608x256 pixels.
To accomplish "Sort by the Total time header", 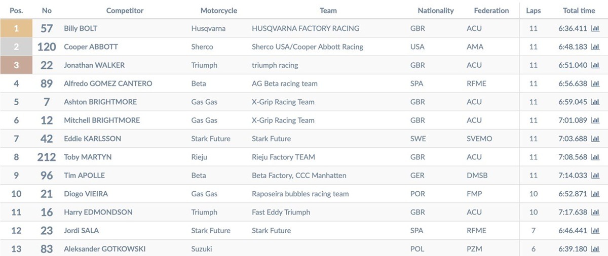I will pyautogui.click(x=579, y=10).
